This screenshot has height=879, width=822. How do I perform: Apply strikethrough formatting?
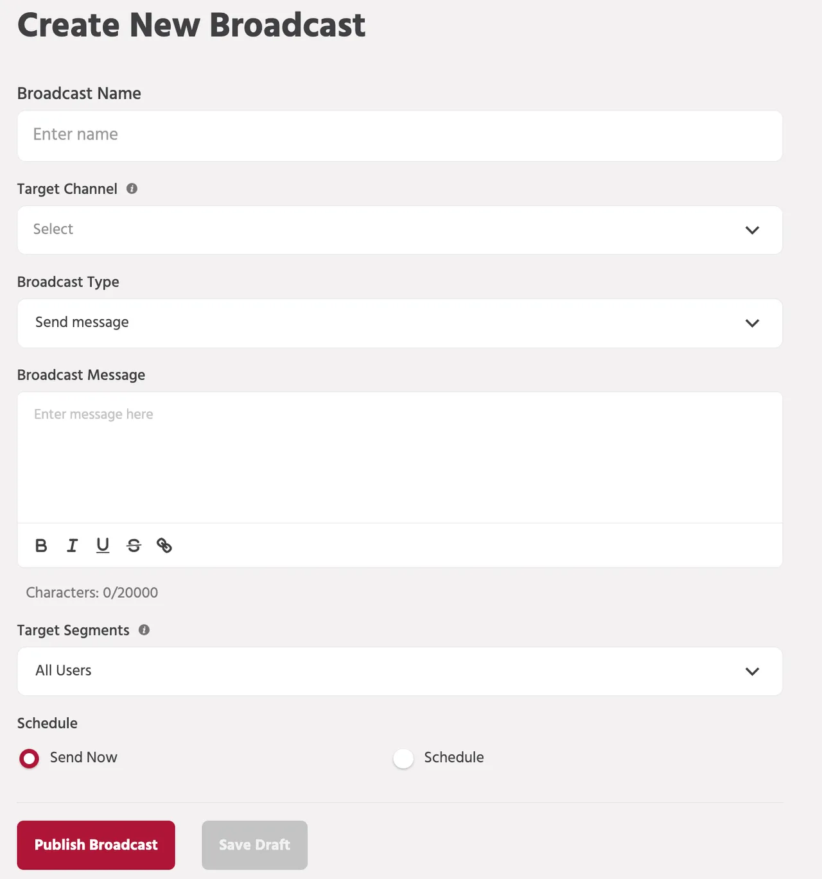coord(134,545)
